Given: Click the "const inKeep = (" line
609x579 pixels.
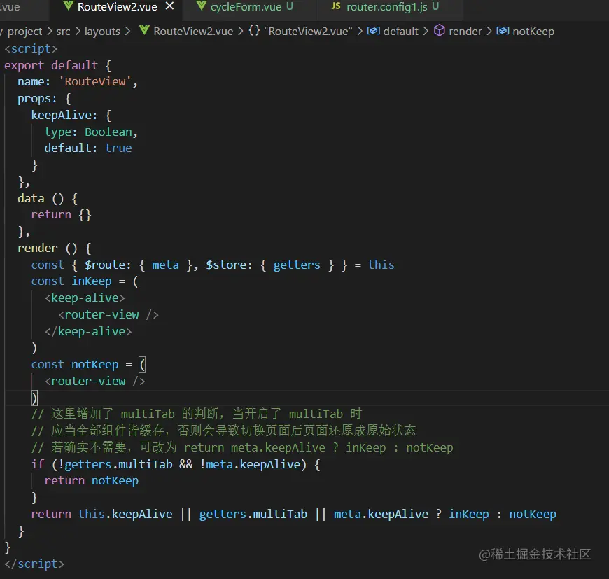Looking at the screenshot, I should (x=85, y=281).
